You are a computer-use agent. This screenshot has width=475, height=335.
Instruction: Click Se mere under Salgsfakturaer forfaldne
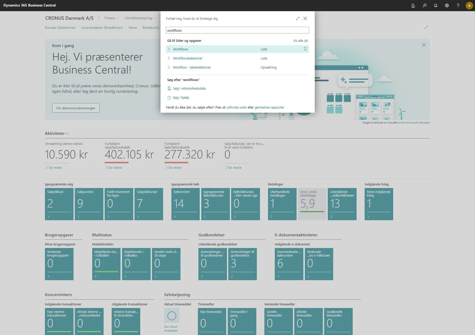pos(233,167)
